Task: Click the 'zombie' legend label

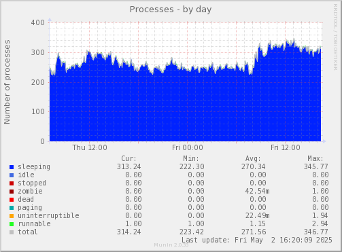Action: [30, 191]
